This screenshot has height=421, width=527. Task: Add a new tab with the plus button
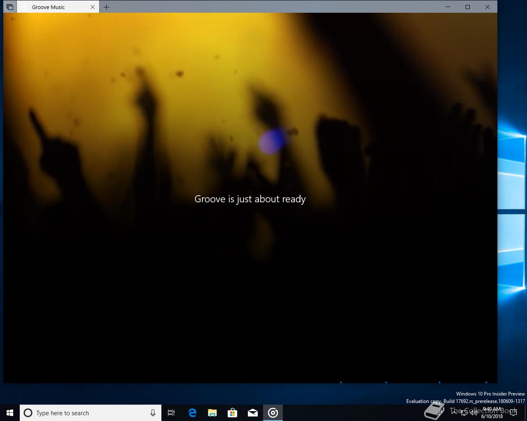tap(107, 7)
